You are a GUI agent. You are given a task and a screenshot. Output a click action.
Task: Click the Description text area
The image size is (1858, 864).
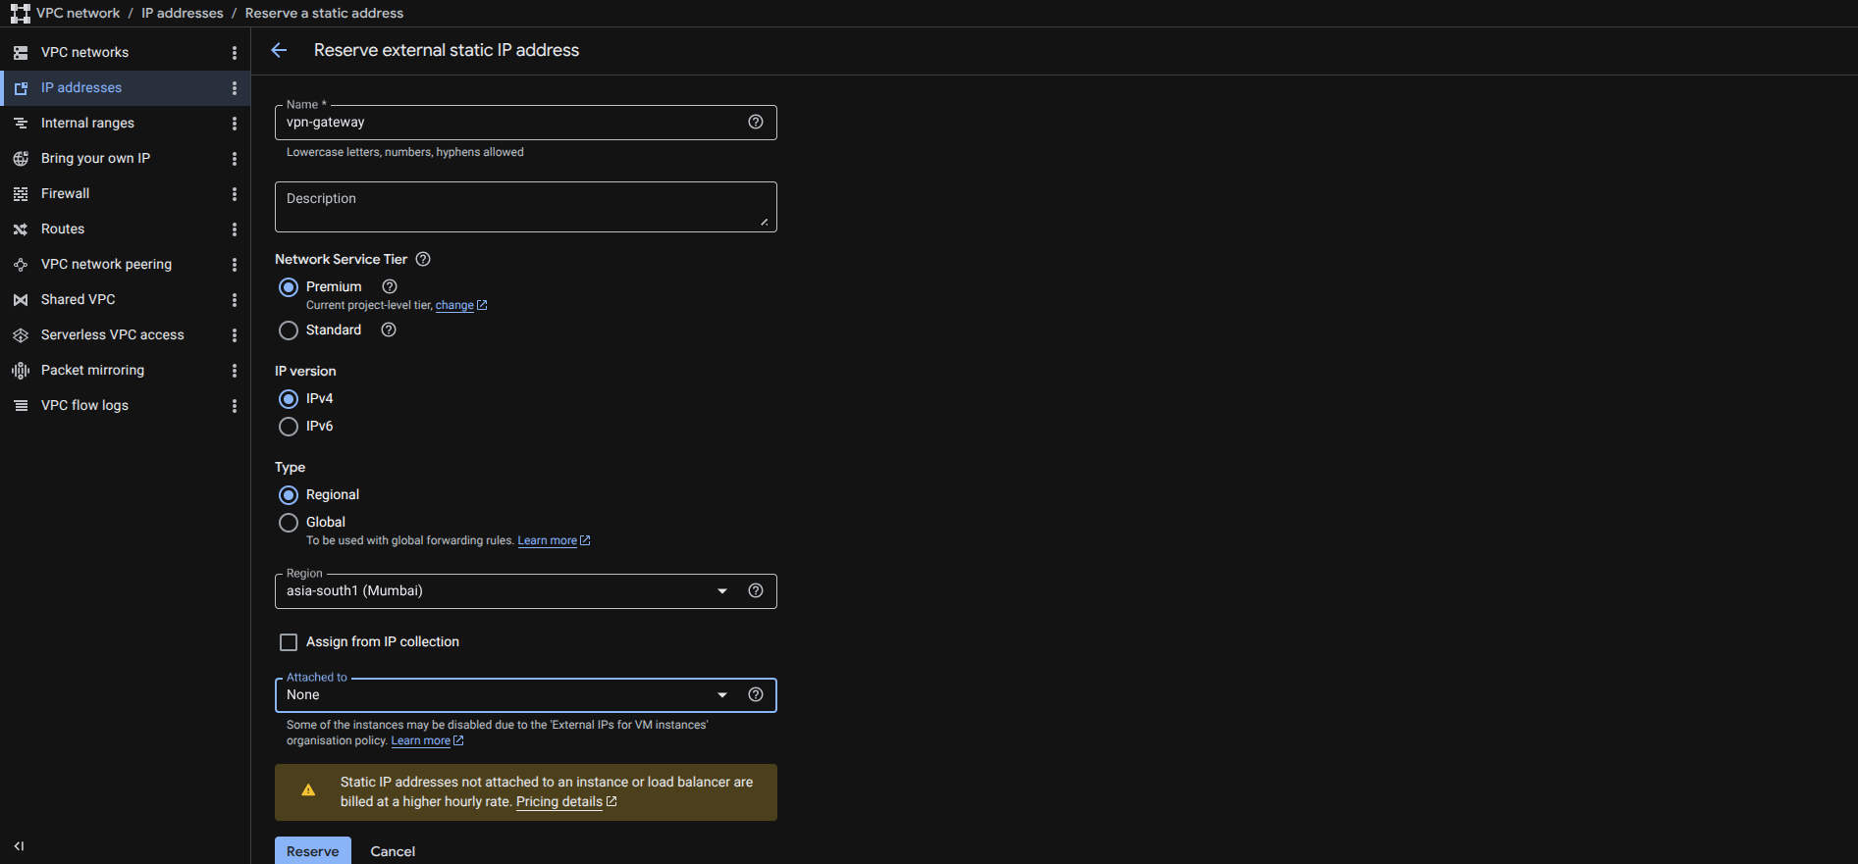pyautogui.click(x=526, y=207)
